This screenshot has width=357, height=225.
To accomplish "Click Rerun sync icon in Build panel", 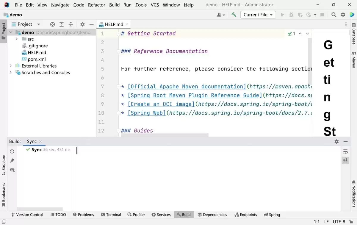I will click(x=12, y=151).
